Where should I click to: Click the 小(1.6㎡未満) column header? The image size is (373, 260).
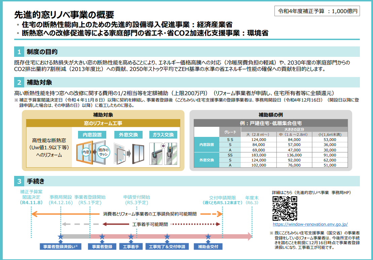pyautogui.click(x=330, y=135)
